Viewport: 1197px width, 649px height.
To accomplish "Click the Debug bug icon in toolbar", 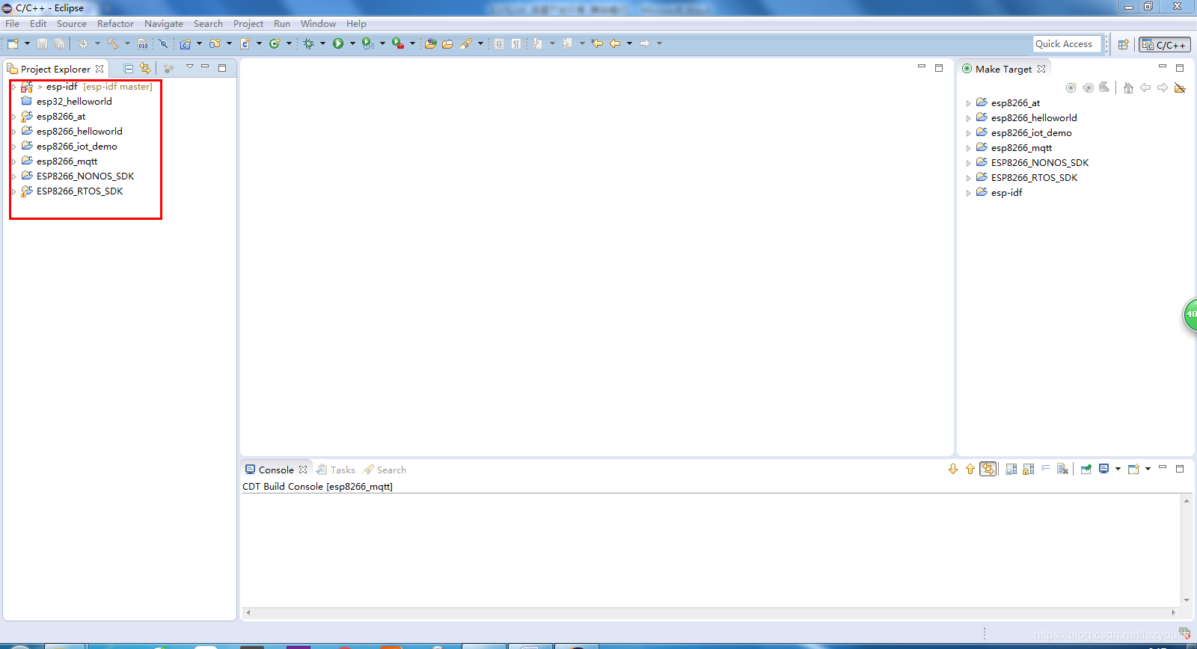I will click(x=308, y=43).
